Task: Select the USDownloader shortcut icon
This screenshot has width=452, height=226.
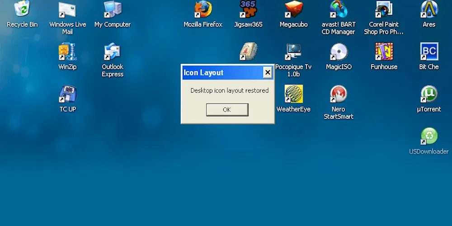Action: click(429, 137)
